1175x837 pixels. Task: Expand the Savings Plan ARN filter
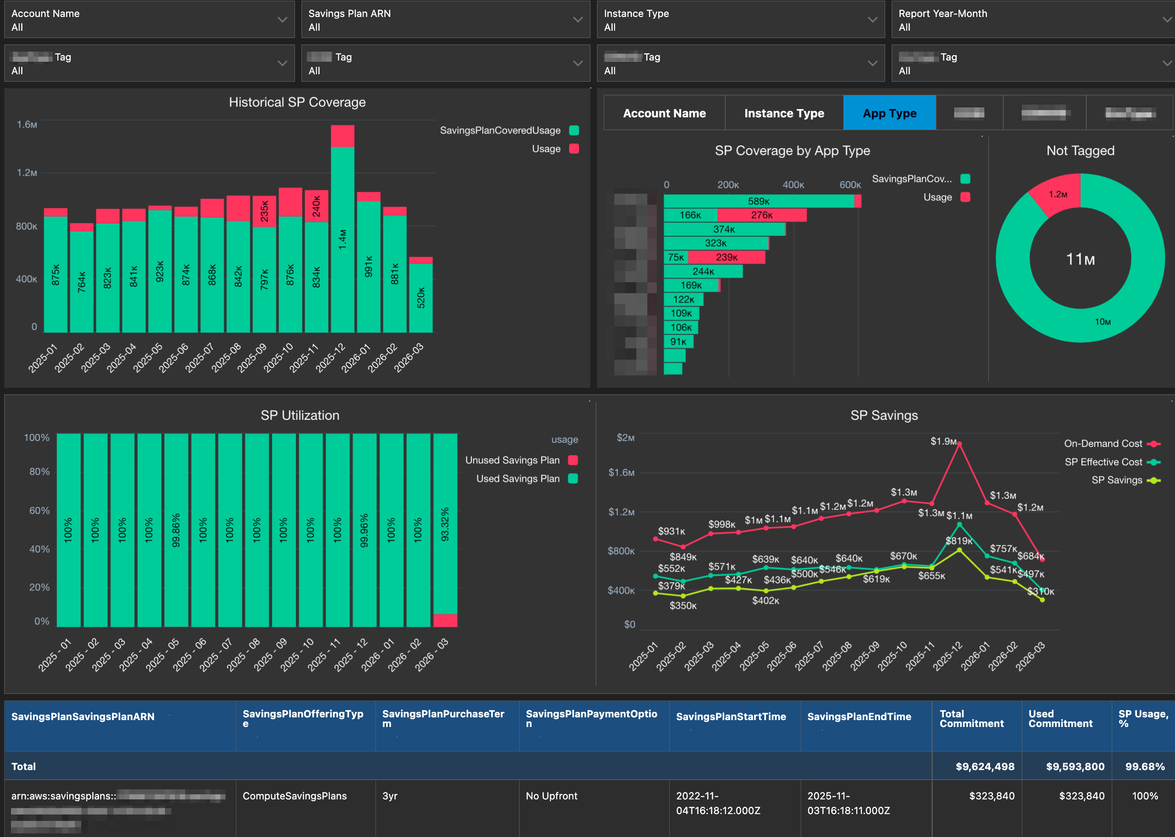(445, 20)
